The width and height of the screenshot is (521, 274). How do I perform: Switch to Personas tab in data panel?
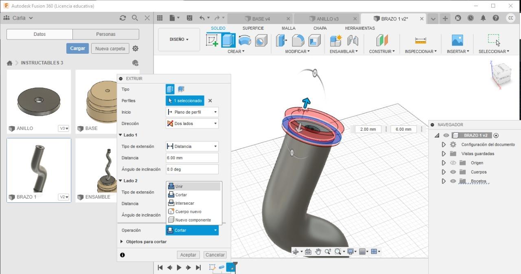(106, 34)
